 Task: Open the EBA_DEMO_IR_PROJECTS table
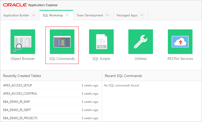pyautogui.click(x=20, y=118)
